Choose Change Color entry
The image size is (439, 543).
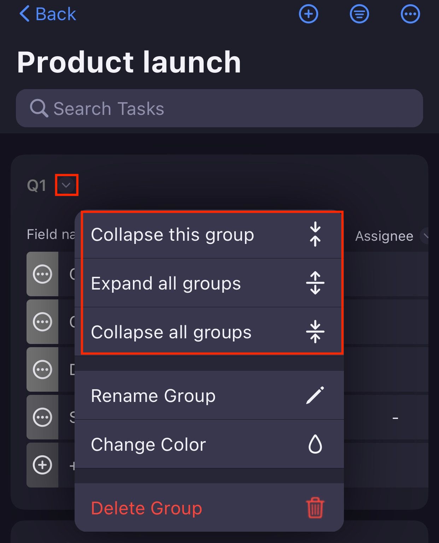148,444
